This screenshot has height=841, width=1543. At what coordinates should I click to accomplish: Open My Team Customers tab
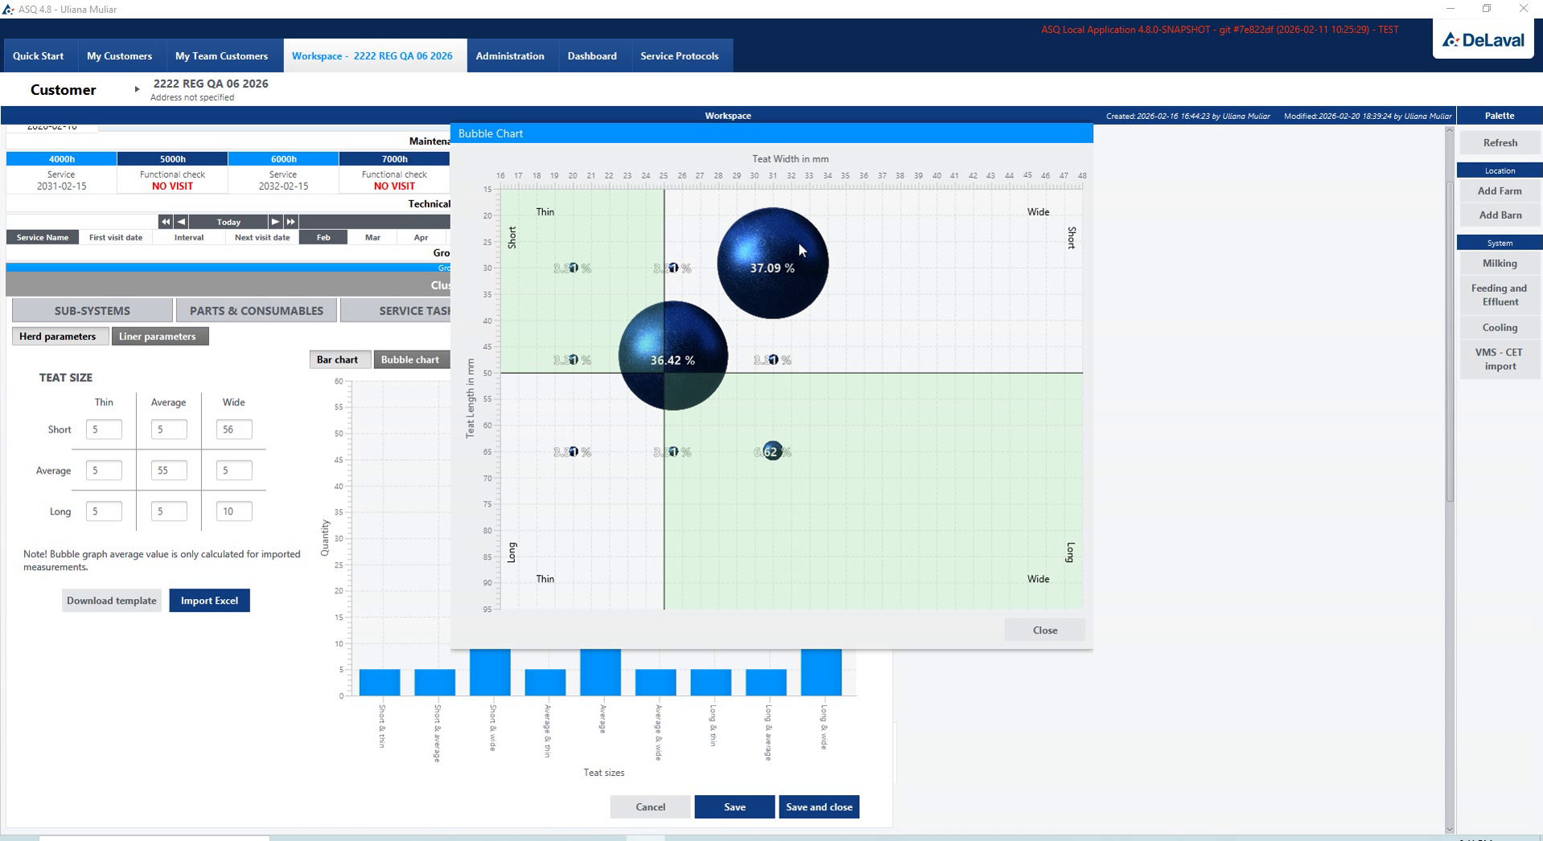221,55
